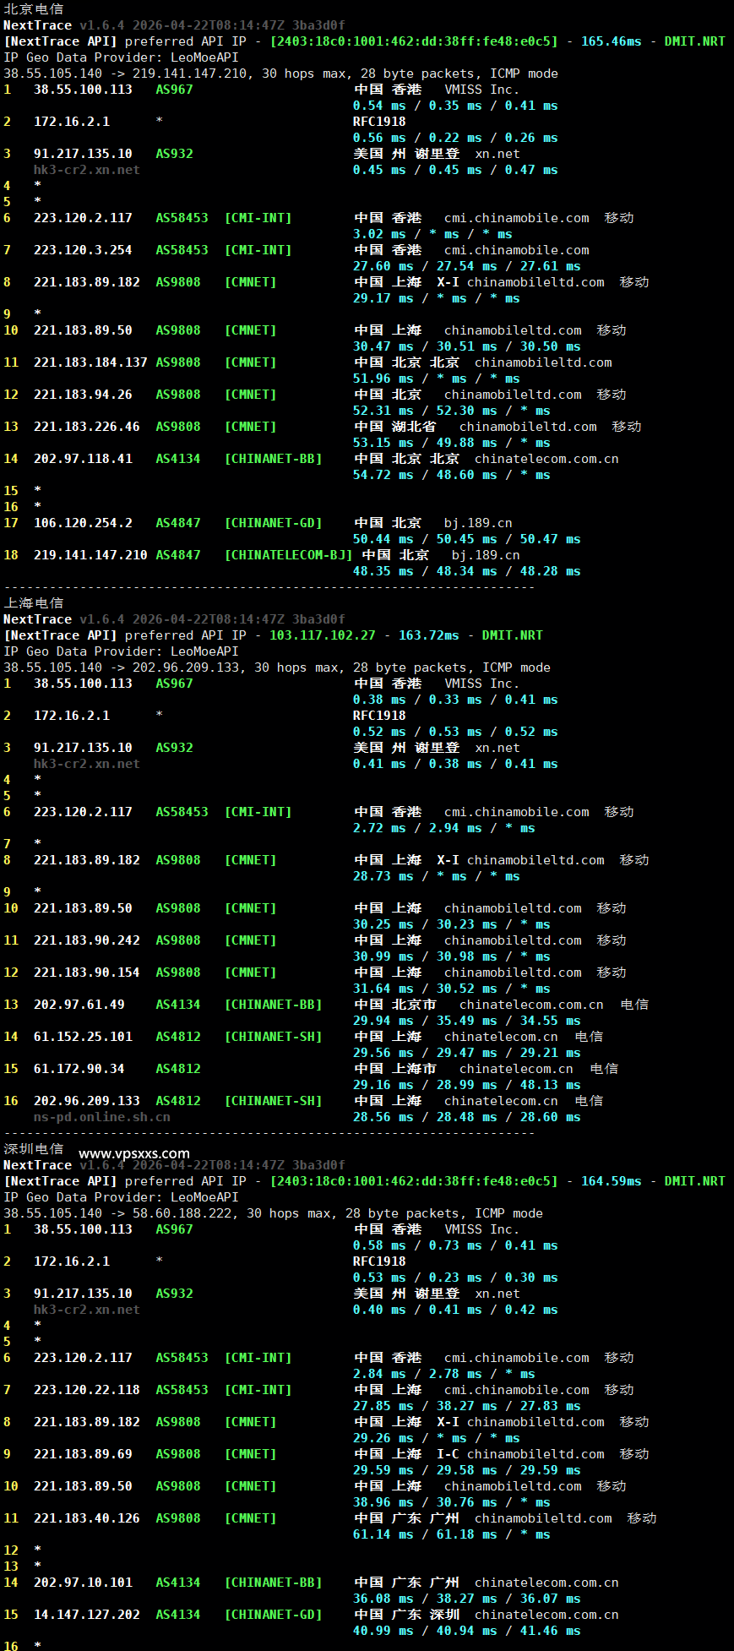Click hop IP 221.183.94.26

83,395
